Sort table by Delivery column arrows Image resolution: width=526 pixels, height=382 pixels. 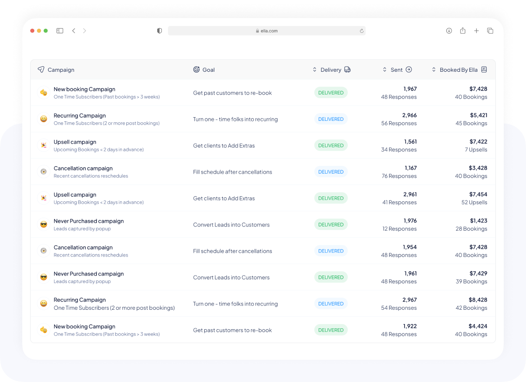[x=314, y=69]
